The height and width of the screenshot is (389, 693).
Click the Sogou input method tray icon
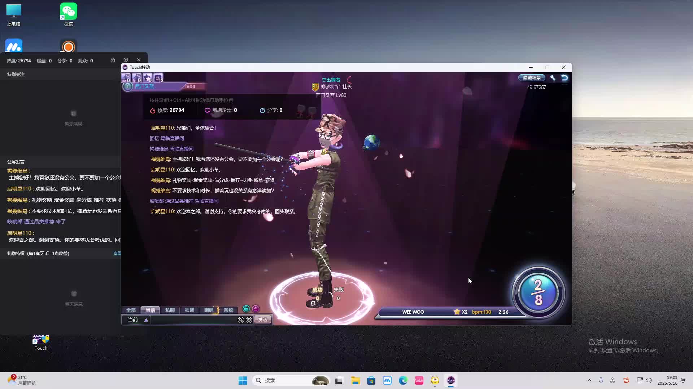pyautogui.click(x=626, y=380)
